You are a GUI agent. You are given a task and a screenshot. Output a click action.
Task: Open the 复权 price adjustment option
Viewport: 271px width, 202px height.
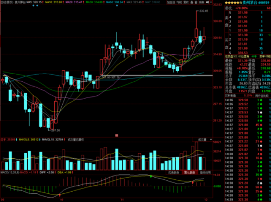186,2
